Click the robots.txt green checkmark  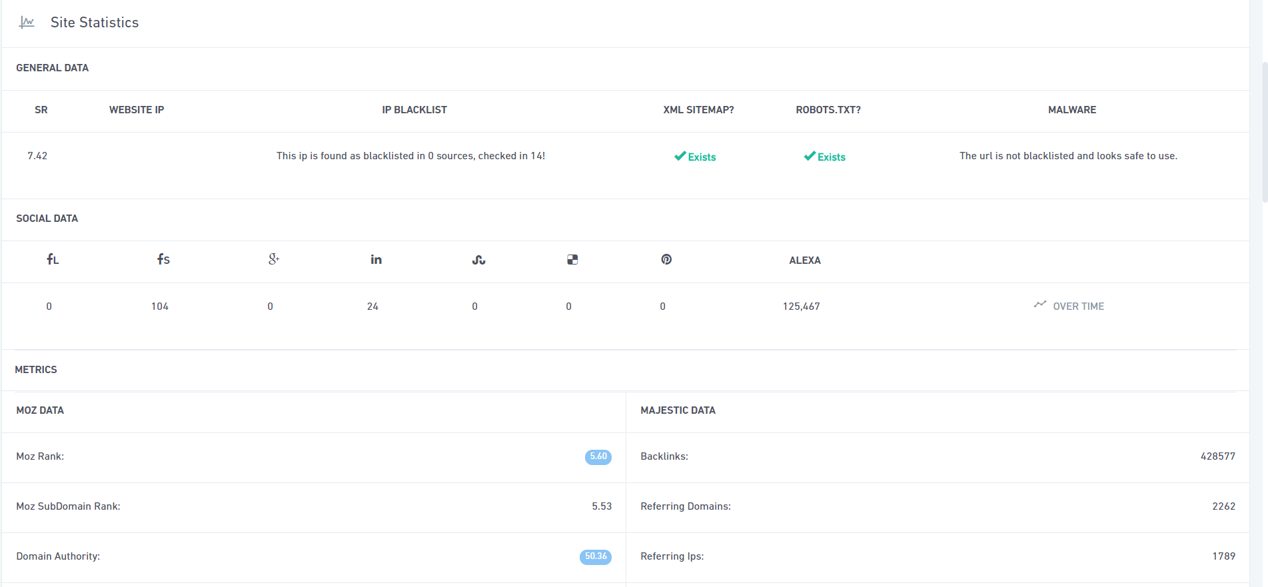click(810, 156)
